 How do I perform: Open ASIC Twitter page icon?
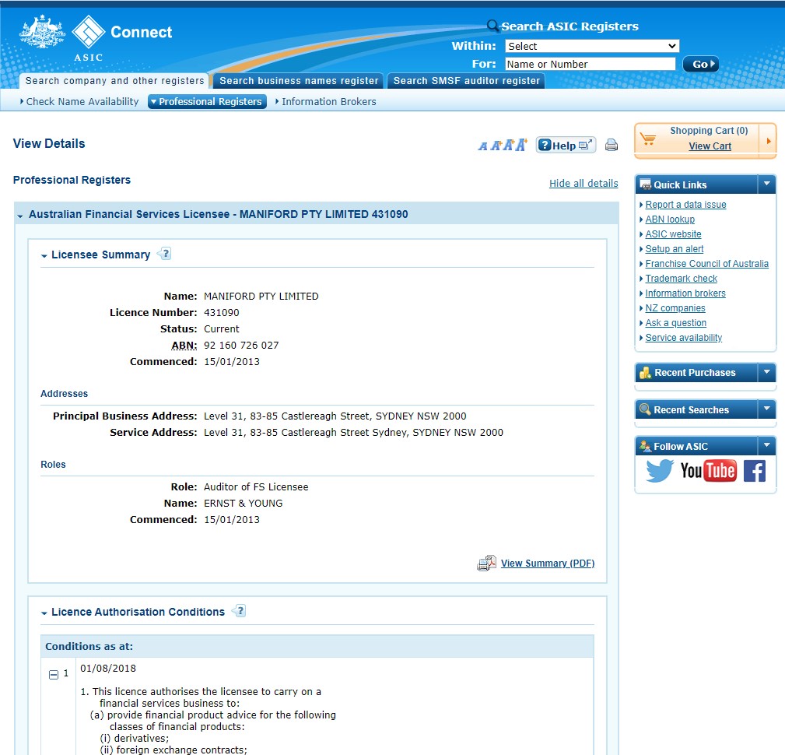[x=659, y=471]
